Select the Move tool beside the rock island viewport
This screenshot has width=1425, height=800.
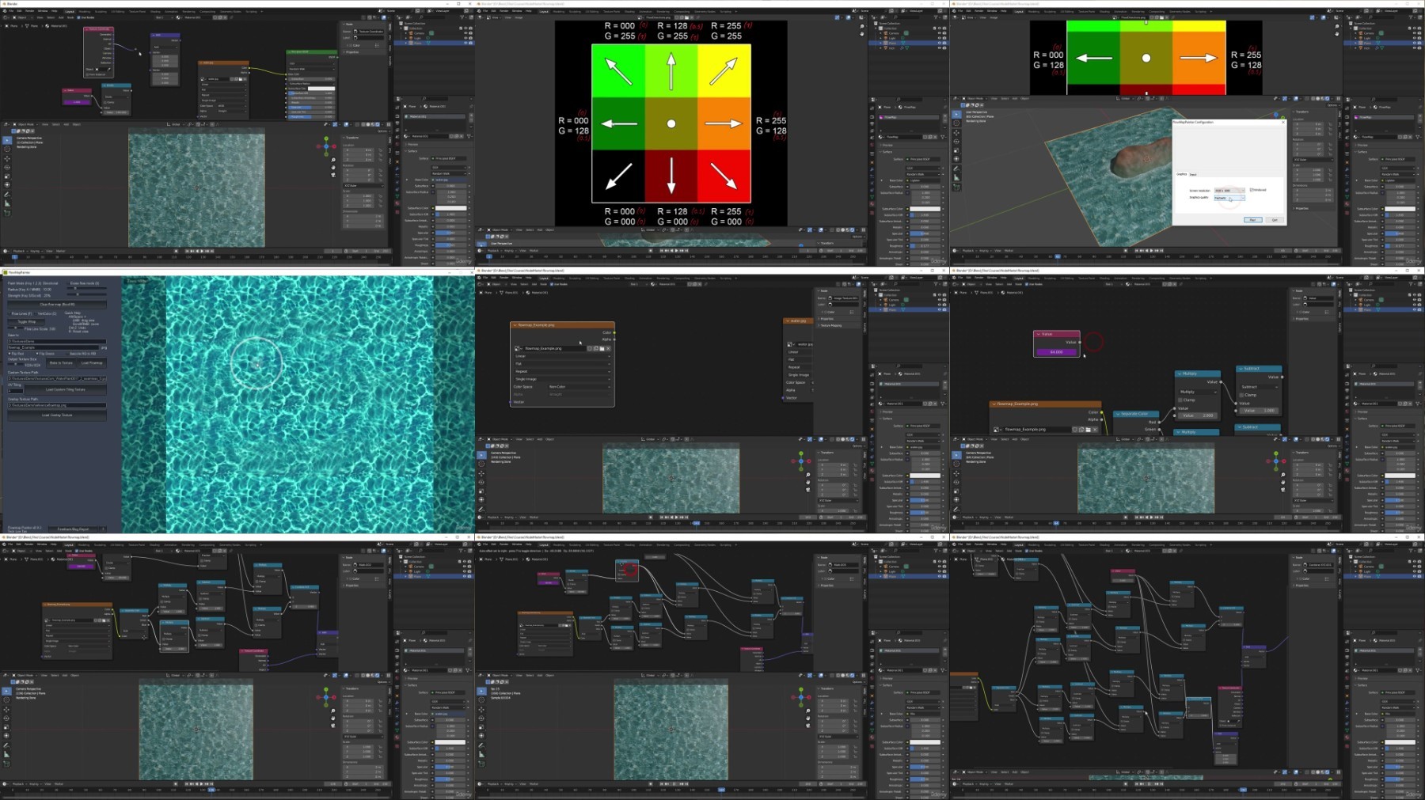[957, 133]
